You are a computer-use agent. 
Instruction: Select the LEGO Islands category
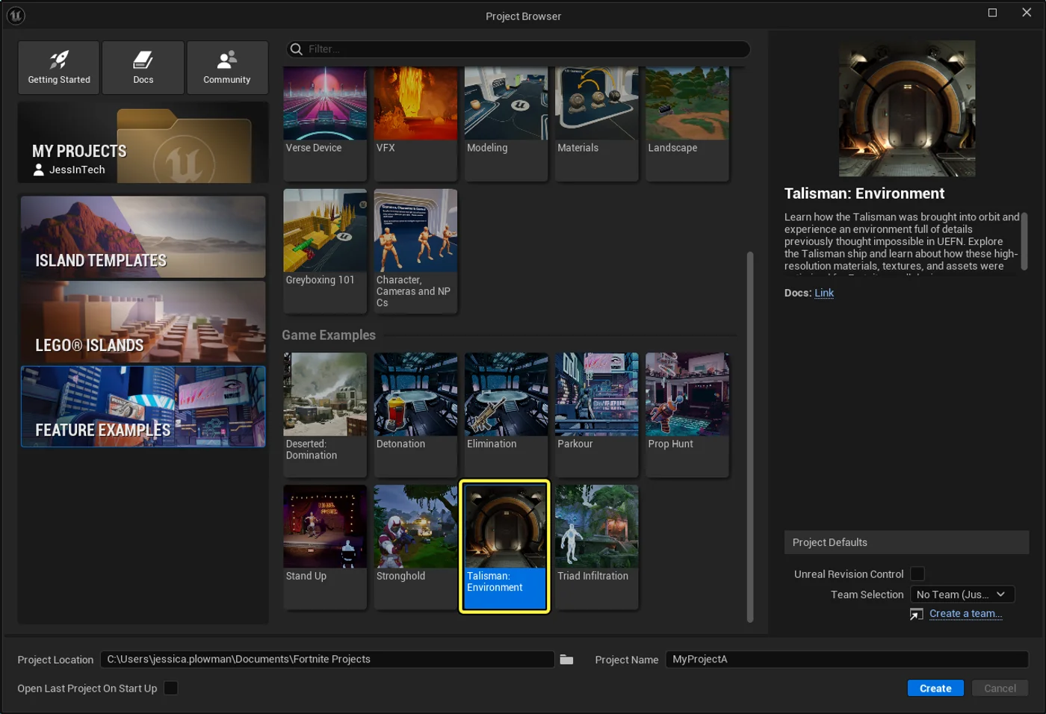point(143,322)
